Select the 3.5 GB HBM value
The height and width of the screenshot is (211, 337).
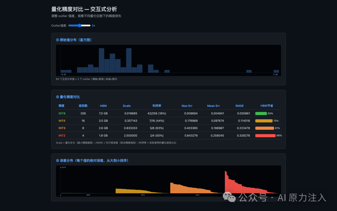pyautogui.click(x=103, y=121)
